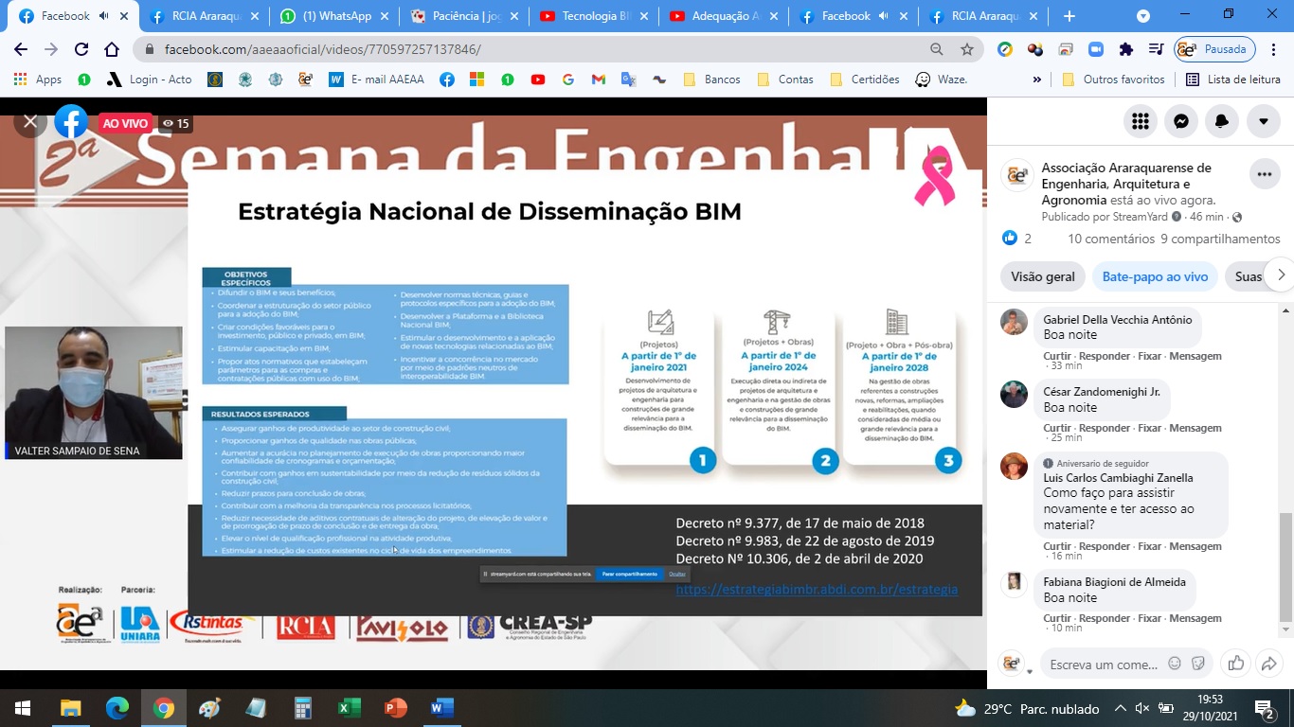Open the browser home page
The width and height of the screenshot is (1294, 727).
(x=112, y=49)
